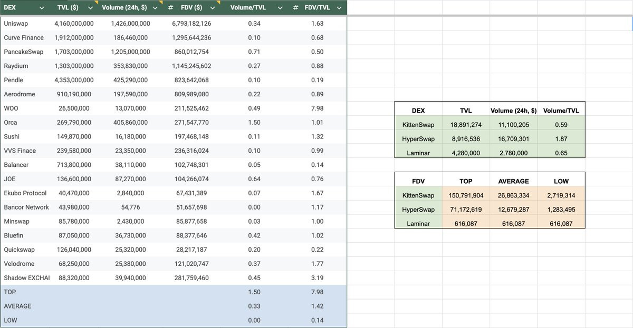The height and width of the screenshot is (328, 633).
Task: Click HyperSwap's volume 16,709,301
Action: tap(513, 140)
